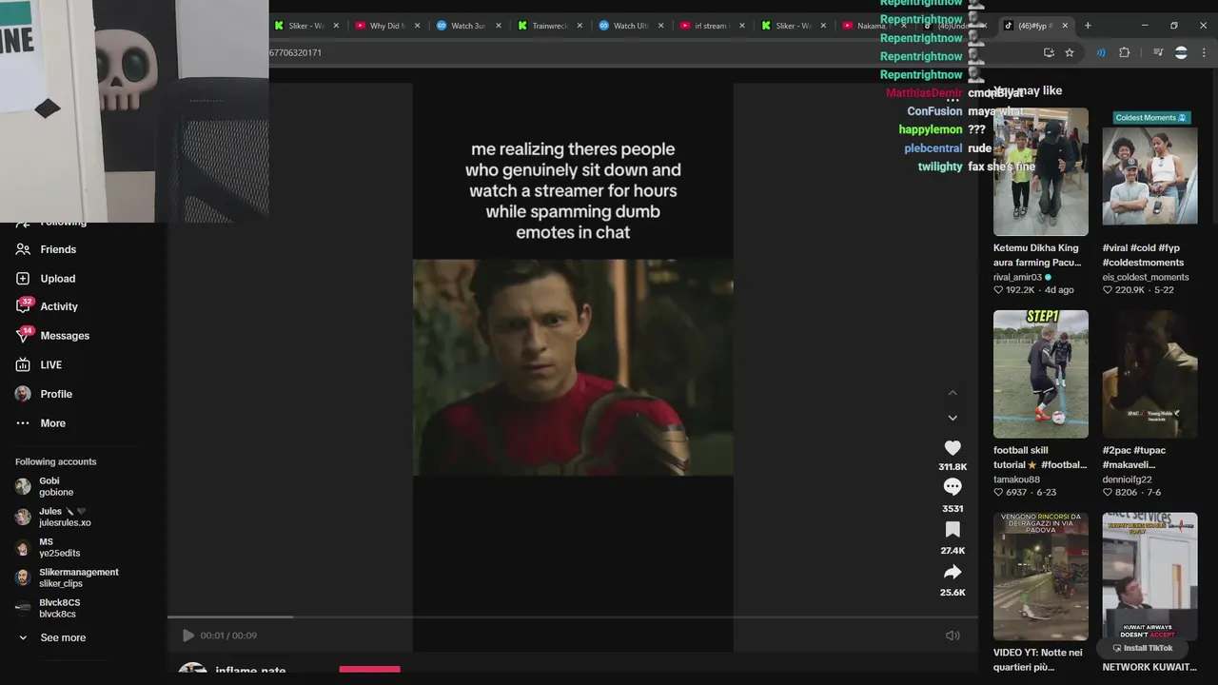
Task: Click eis_coldest_moments username
Action: pos(1146,277)
